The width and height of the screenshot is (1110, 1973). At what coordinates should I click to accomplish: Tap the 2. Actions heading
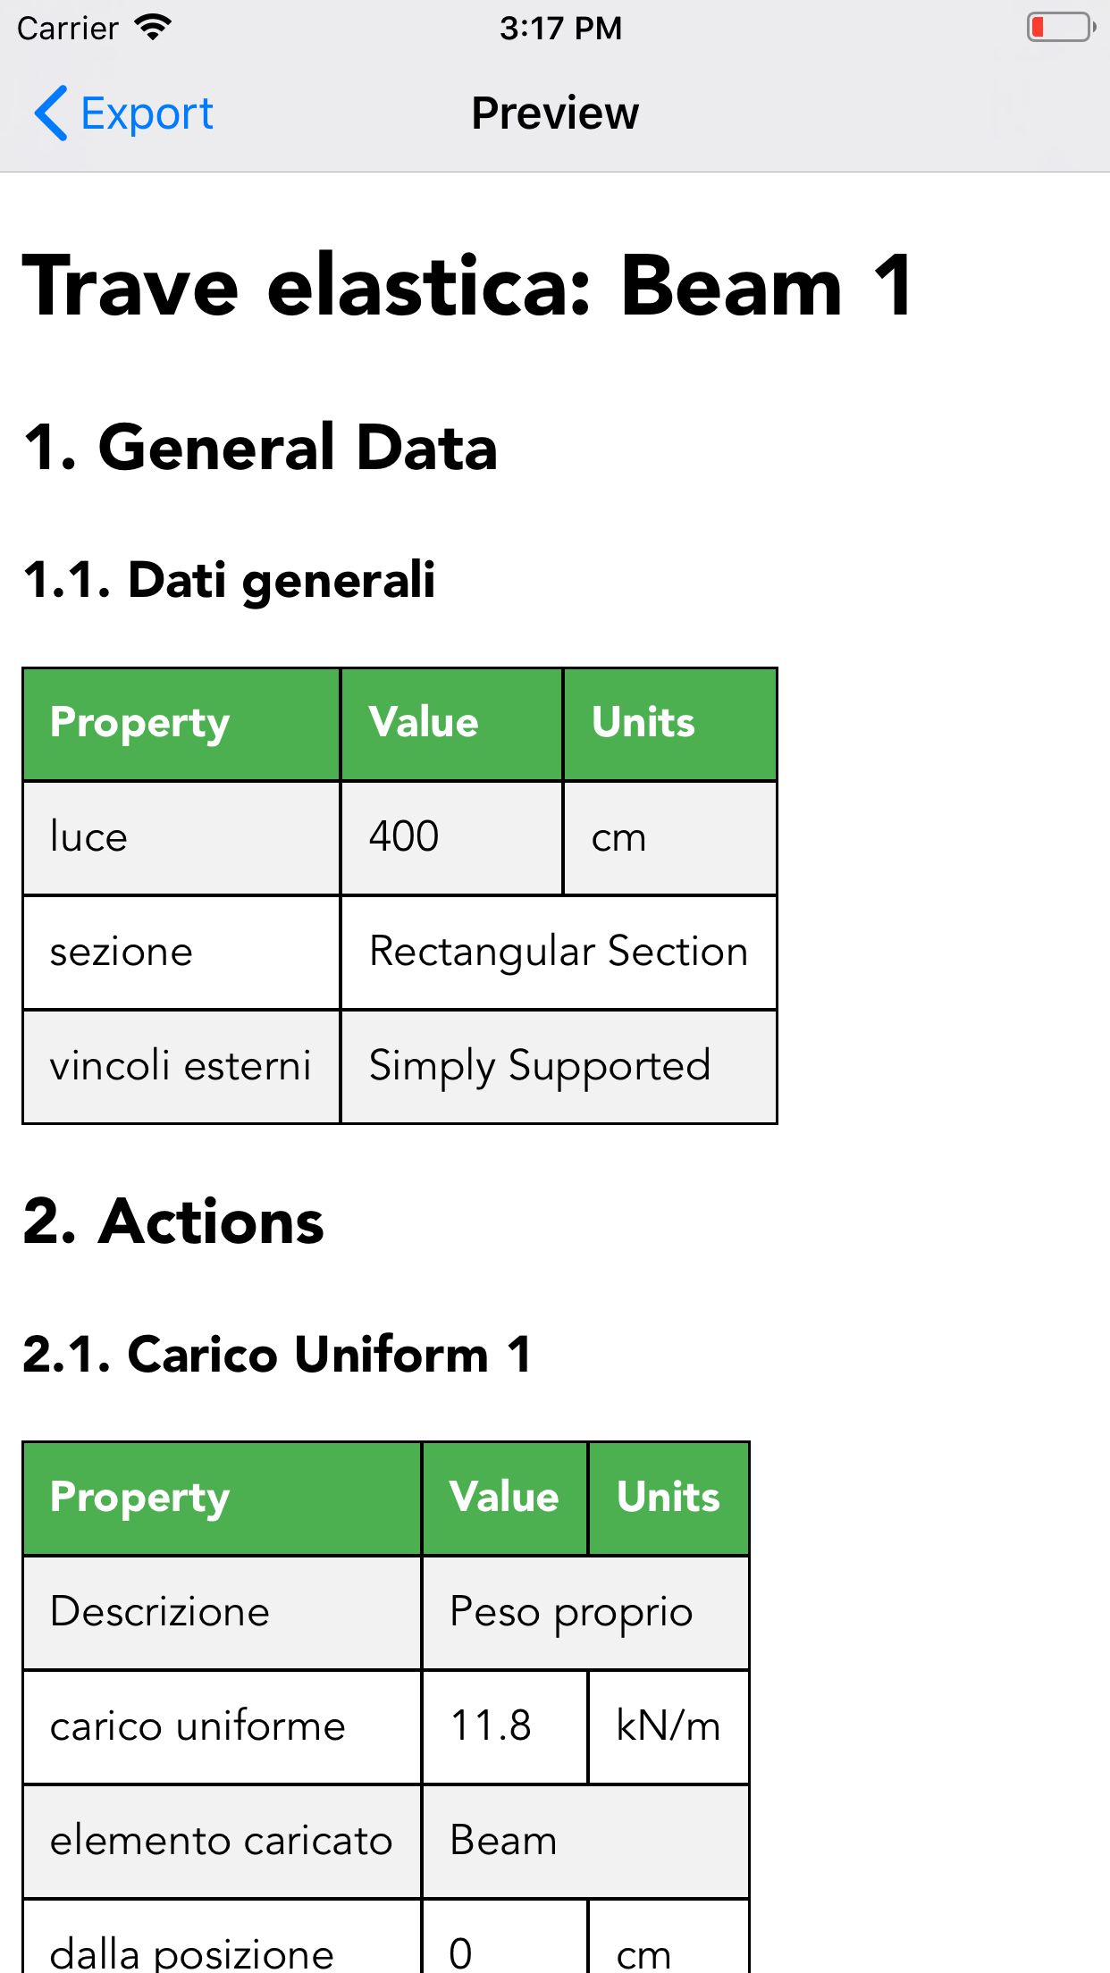(x=173, y=1222)
